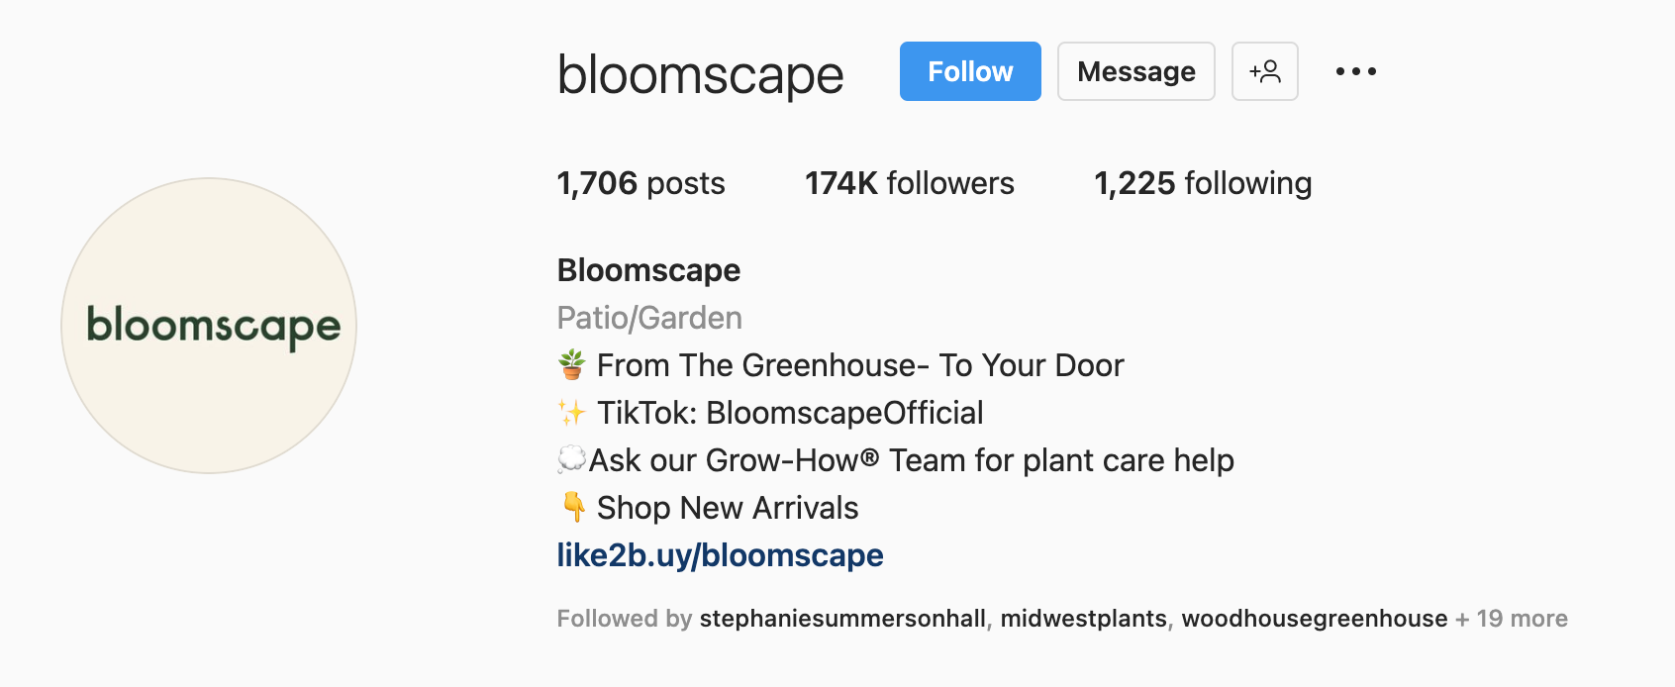The image size is (1675, 687).
Task: Visit the like2b.uy/bloomscape link
Action: pyautogui.click(x=720, y=555)
